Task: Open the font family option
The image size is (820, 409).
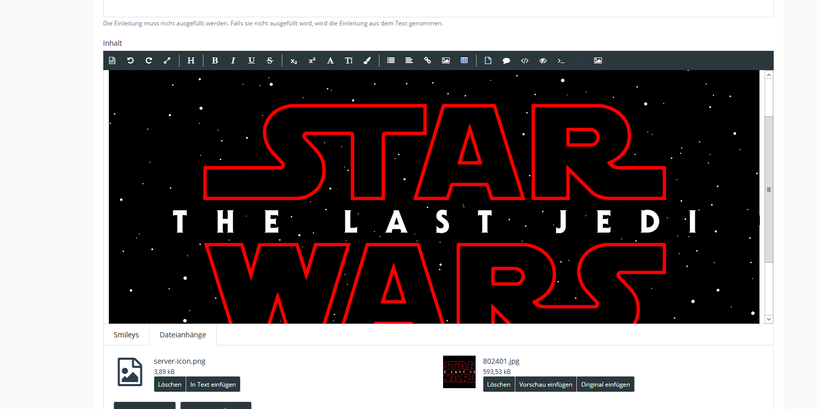Action: (330, 60)
